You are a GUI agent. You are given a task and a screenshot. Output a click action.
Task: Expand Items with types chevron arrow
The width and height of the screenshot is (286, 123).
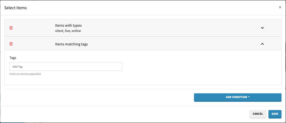(262, 28)
